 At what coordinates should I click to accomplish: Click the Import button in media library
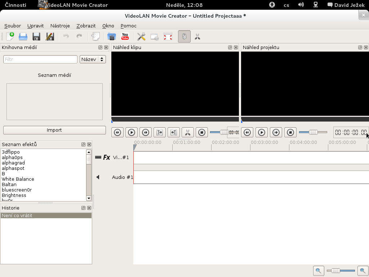tap(54, 130)
